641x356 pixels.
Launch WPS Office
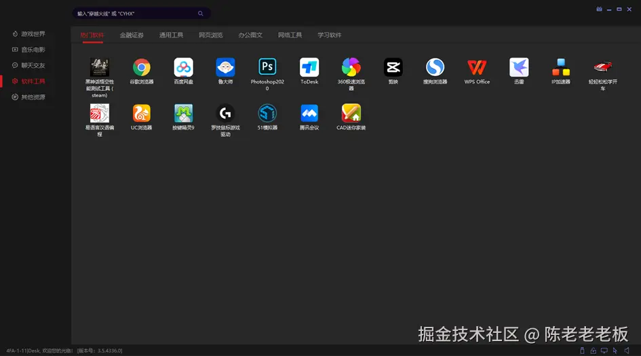tap(477, 67)
